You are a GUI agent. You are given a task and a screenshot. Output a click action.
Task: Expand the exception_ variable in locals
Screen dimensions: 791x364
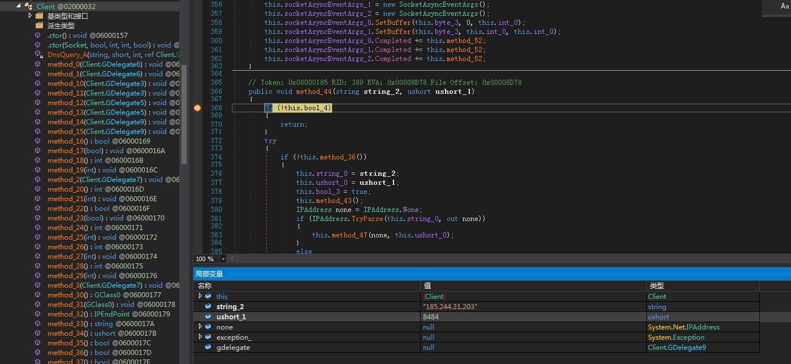tap(200, 337)
